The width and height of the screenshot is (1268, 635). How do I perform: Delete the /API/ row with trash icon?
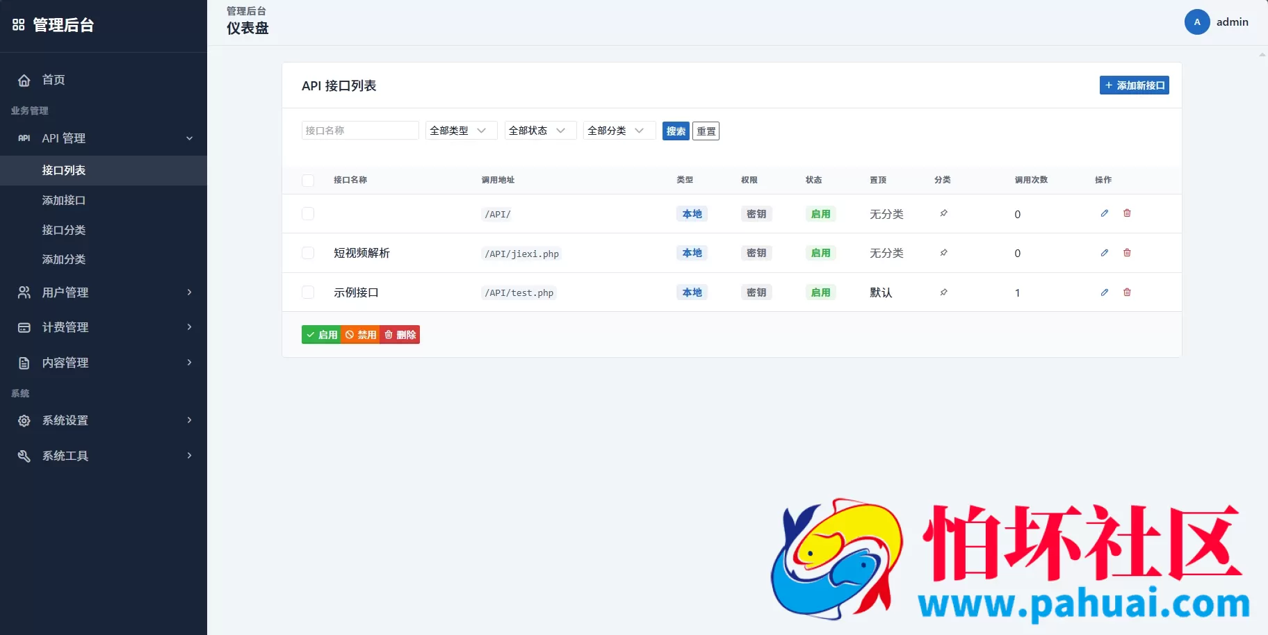(1127, 213)
